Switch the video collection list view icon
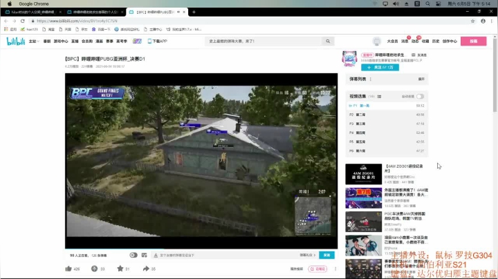 point(379,97)
